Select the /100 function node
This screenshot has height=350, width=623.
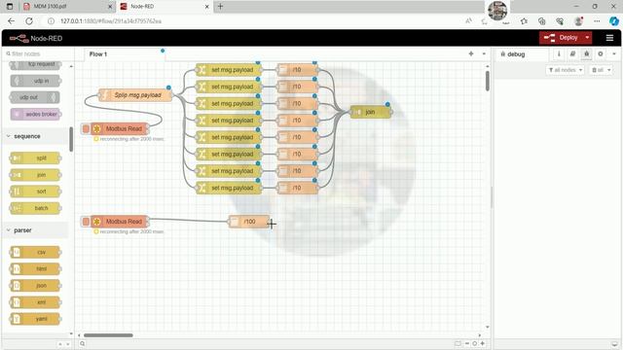(x=249, y=222)
